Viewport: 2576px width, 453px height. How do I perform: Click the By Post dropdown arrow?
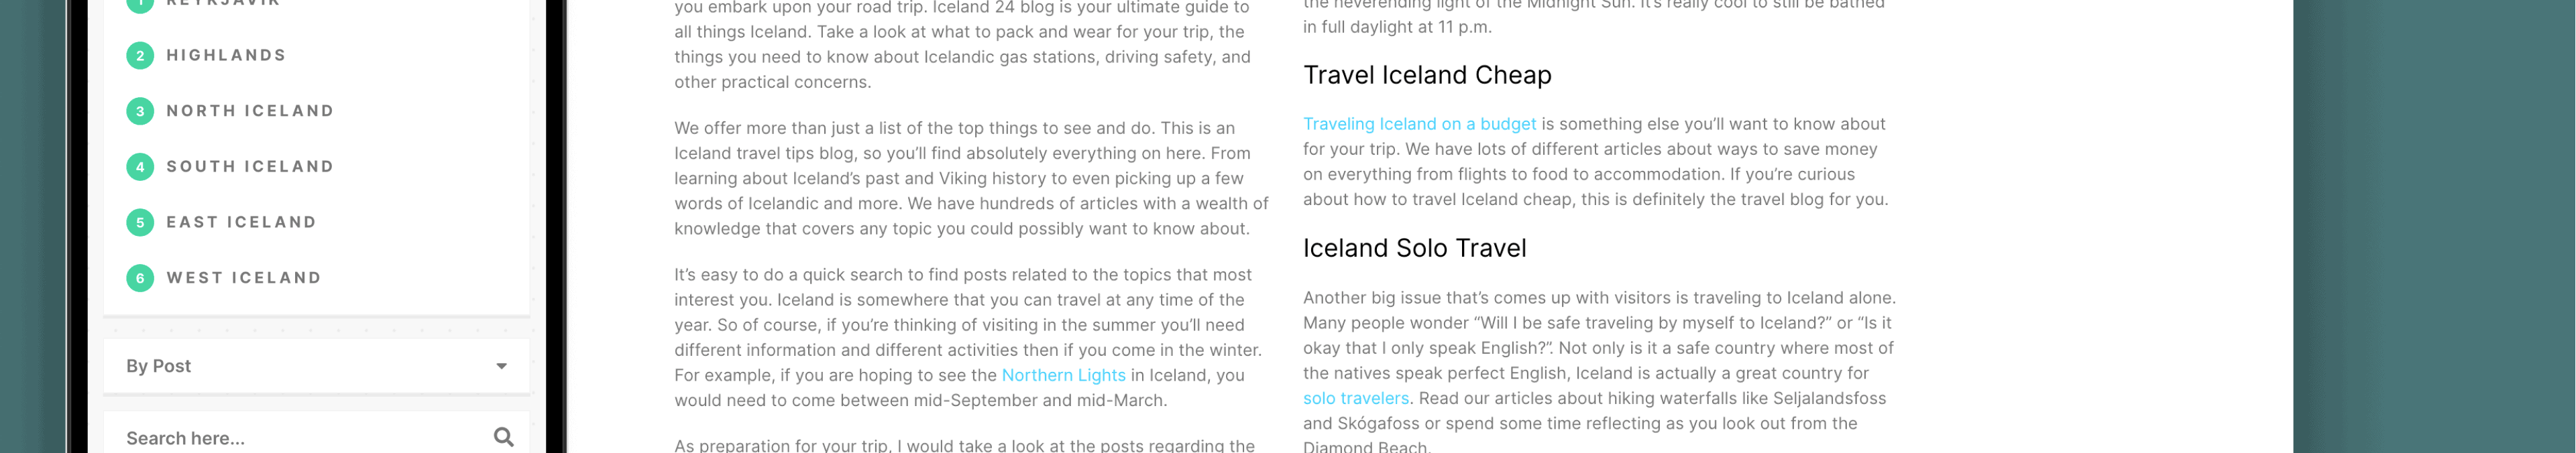click(x=501, y=366)
